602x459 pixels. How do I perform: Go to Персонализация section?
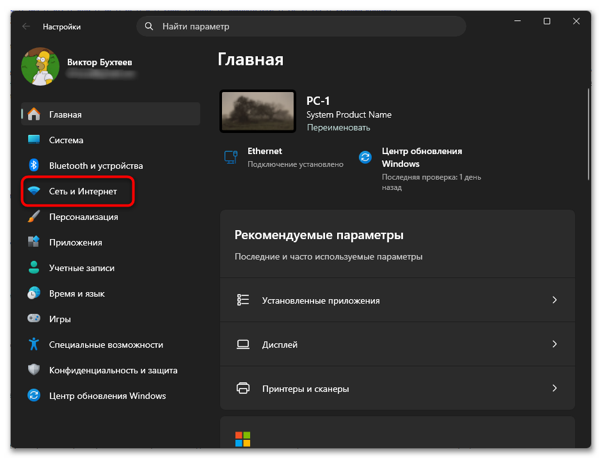coord(111,217)
